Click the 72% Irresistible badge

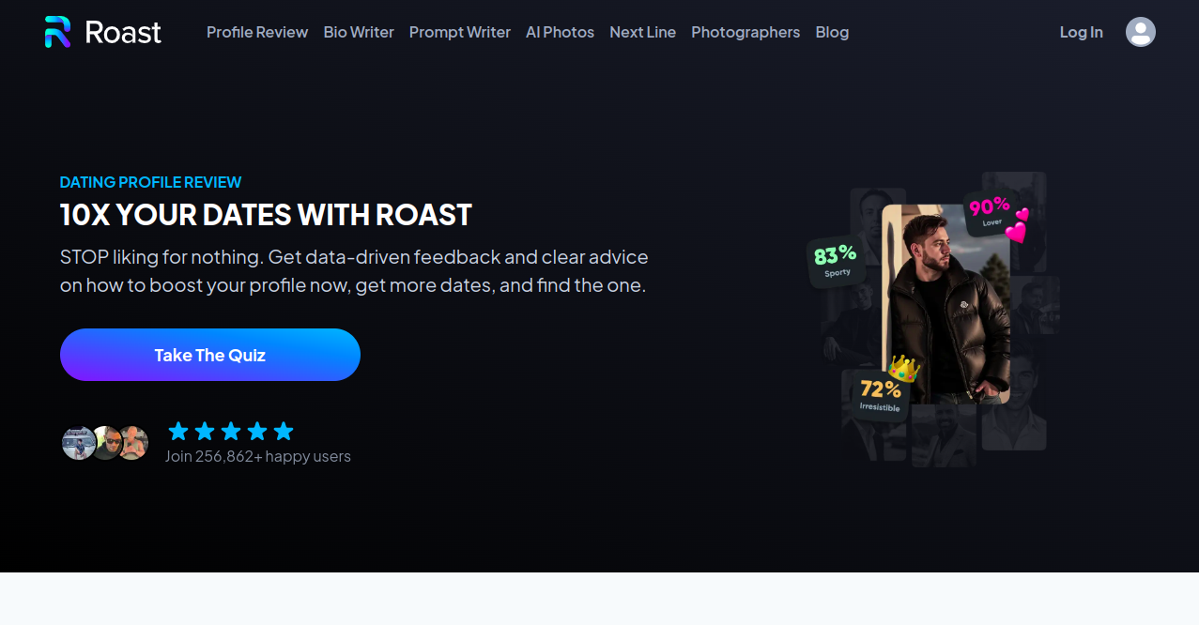pos(880,394)
